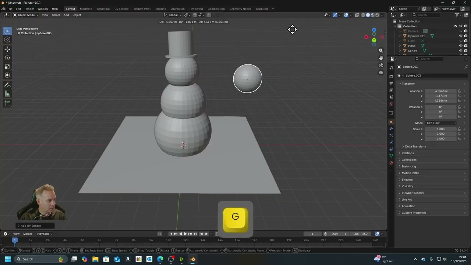This screenshot has height=265, width=471.
Task: Switch perspective/orthographic with the grid icon
Action: point(381,73)
